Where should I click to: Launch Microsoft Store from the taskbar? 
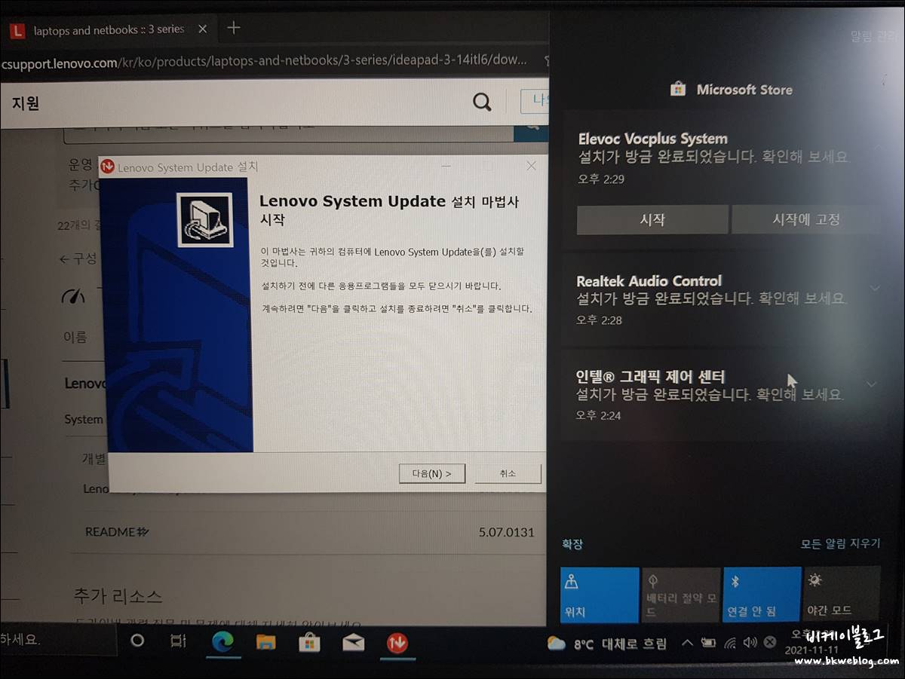point(309,642)
